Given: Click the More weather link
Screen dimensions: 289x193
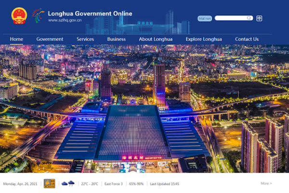Looking at the screenshot, I should pyautogui.click(x=266, y=183).
